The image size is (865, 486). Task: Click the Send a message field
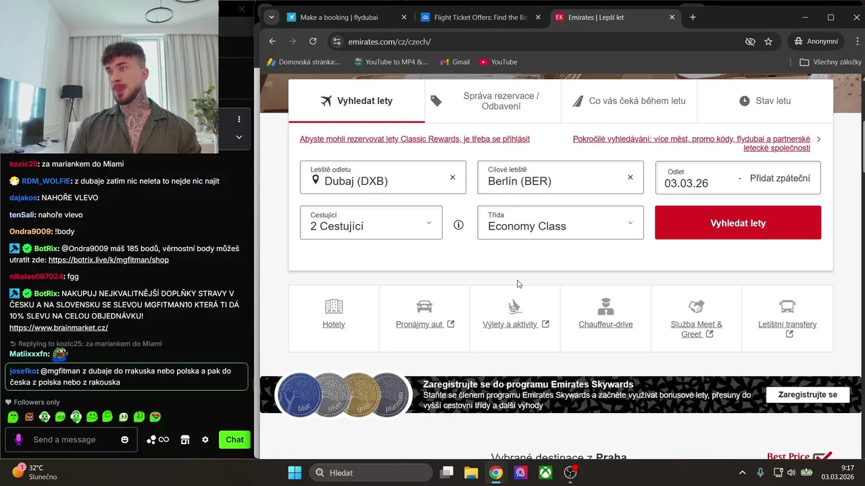71,439
